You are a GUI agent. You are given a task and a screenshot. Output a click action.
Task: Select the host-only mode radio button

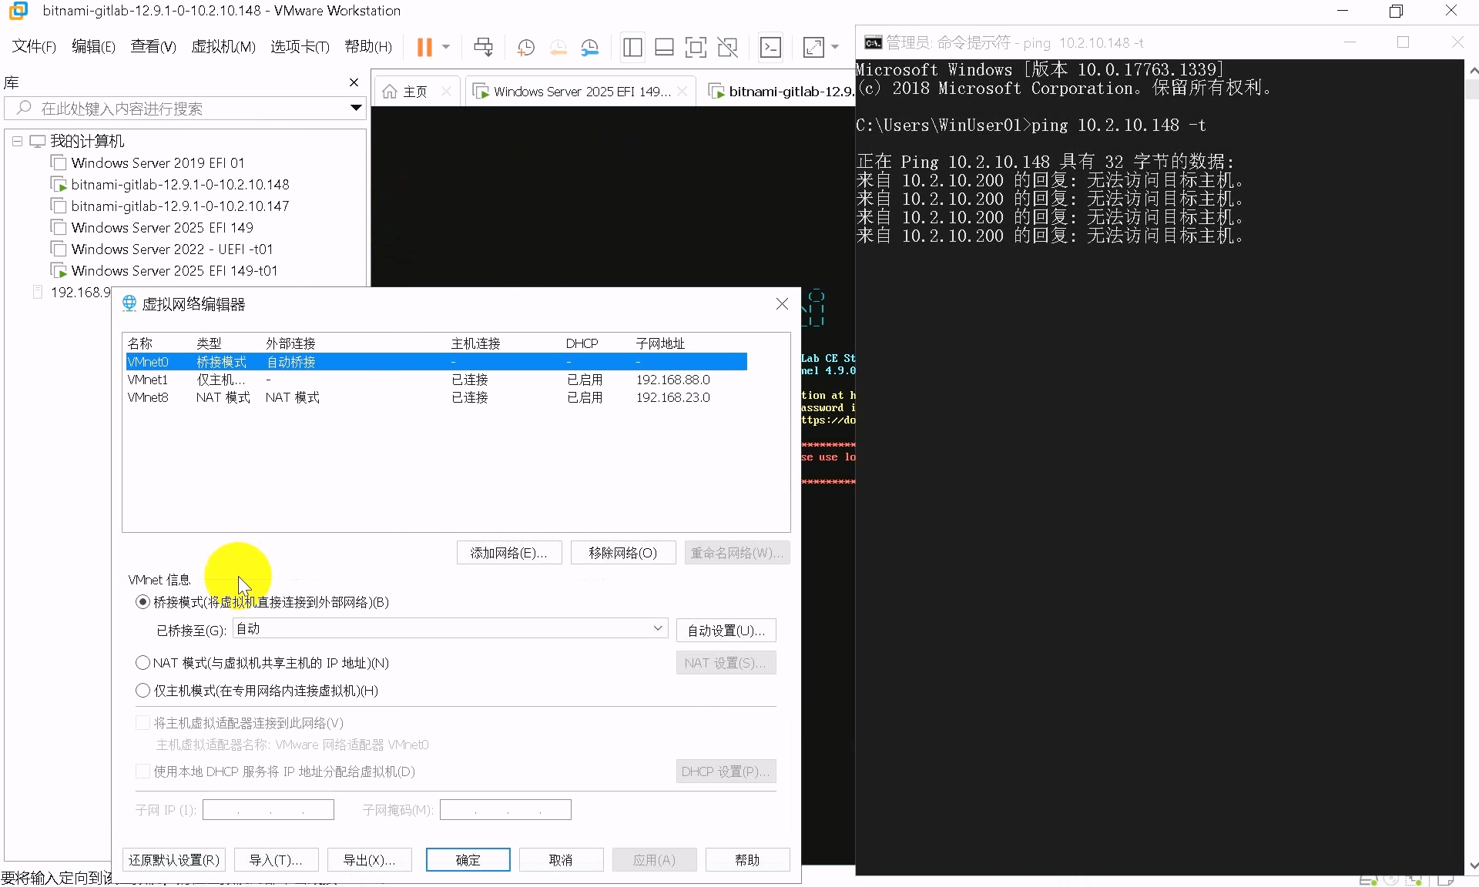(x=143, y=691)
